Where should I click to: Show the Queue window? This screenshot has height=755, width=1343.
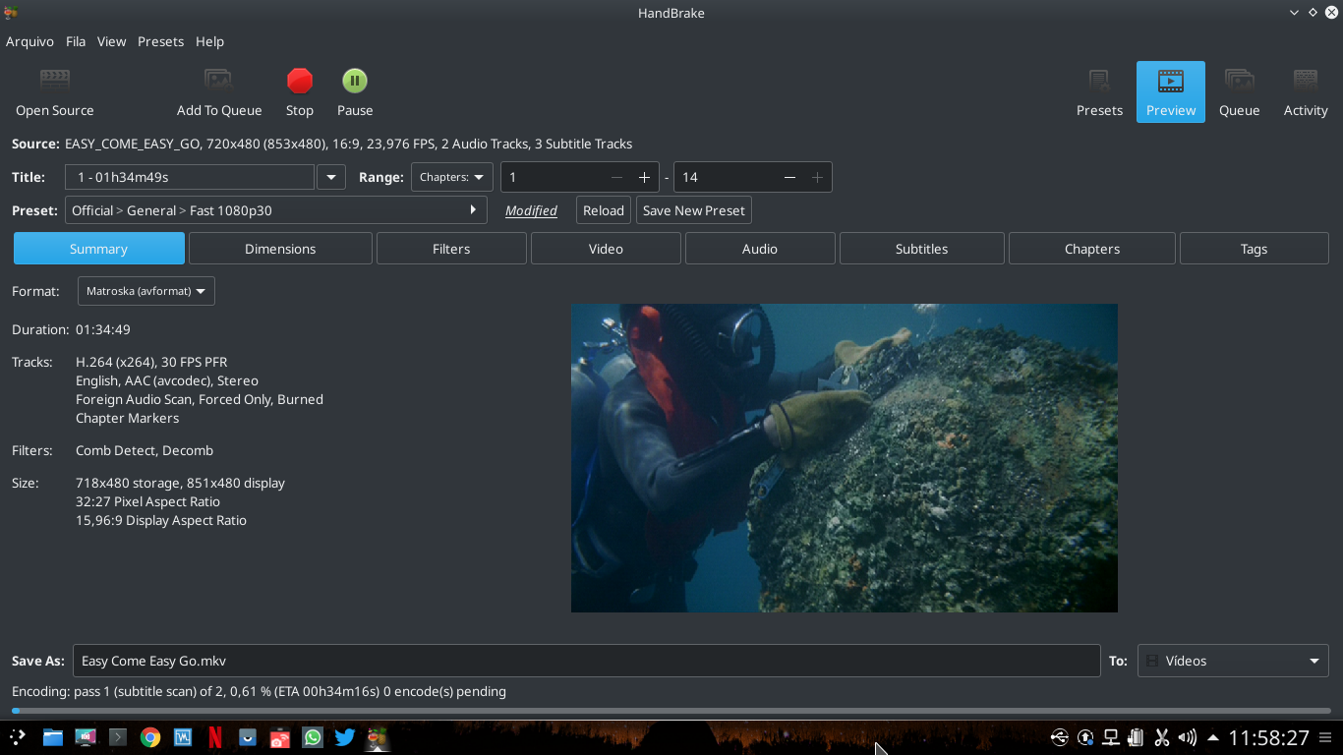pyautogui.click(x=1239, y=92)
